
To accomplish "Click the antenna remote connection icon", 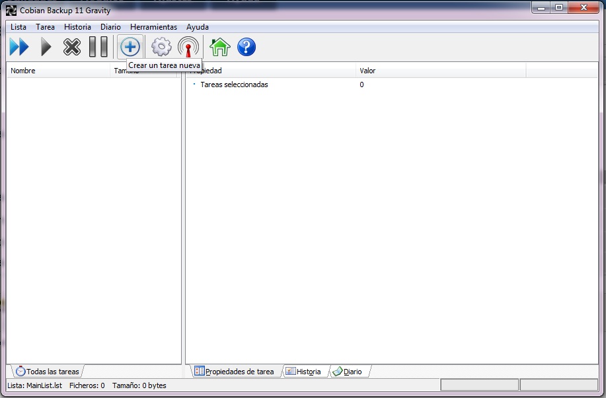I will (188, 47).
